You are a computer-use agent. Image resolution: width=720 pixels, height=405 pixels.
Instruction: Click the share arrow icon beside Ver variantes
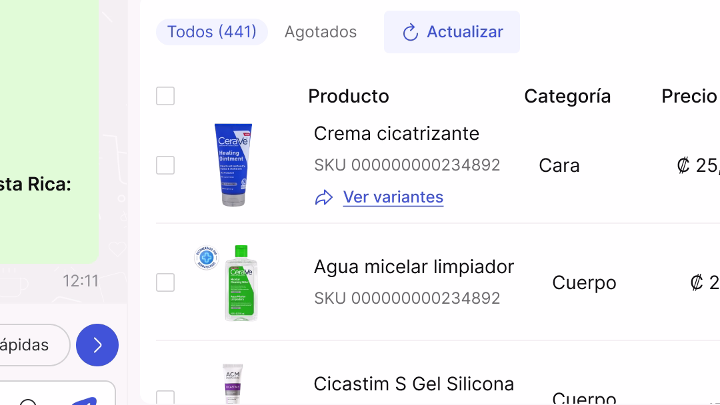[x=324, y=197]
